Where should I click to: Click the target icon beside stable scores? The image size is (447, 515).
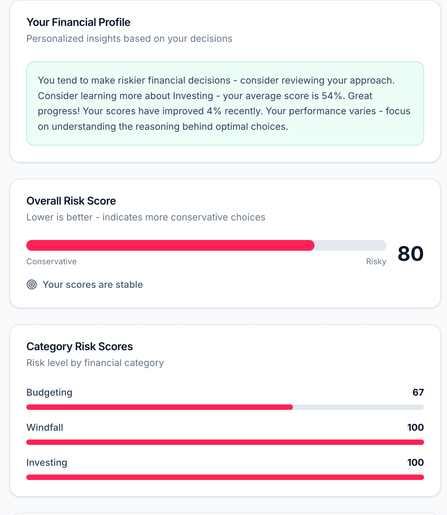click(x=32, y=285)
